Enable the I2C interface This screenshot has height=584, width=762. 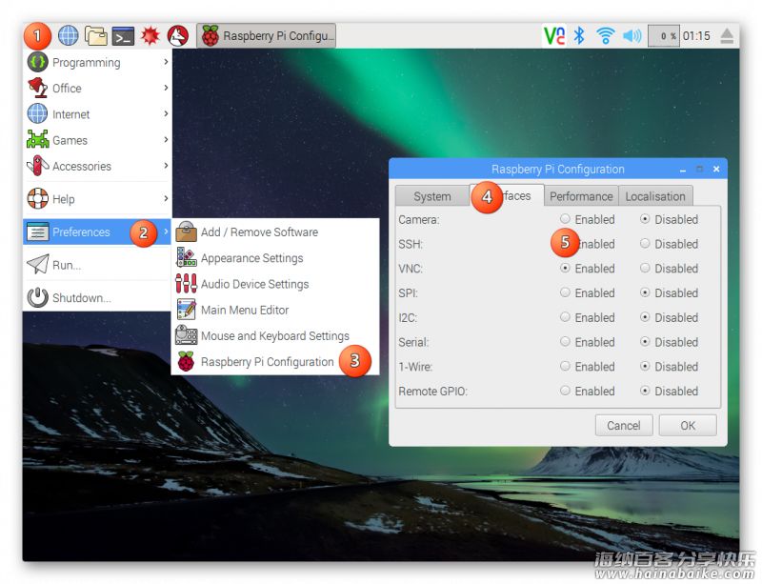tap(565, 317)
